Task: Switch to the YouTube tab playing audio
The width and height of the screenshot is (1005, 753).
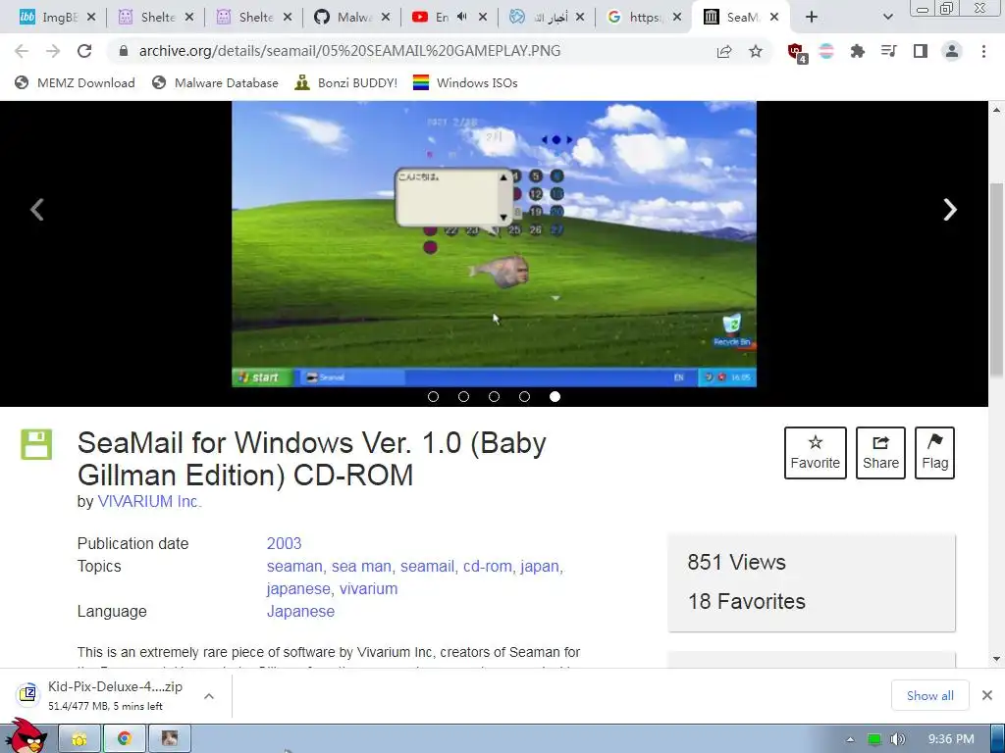Action: [x=443, y=18]
